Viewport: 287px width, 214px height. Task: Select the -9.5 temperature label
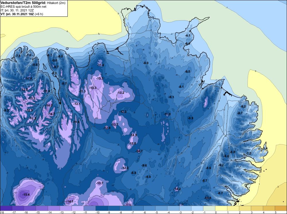tap(6, 110)
